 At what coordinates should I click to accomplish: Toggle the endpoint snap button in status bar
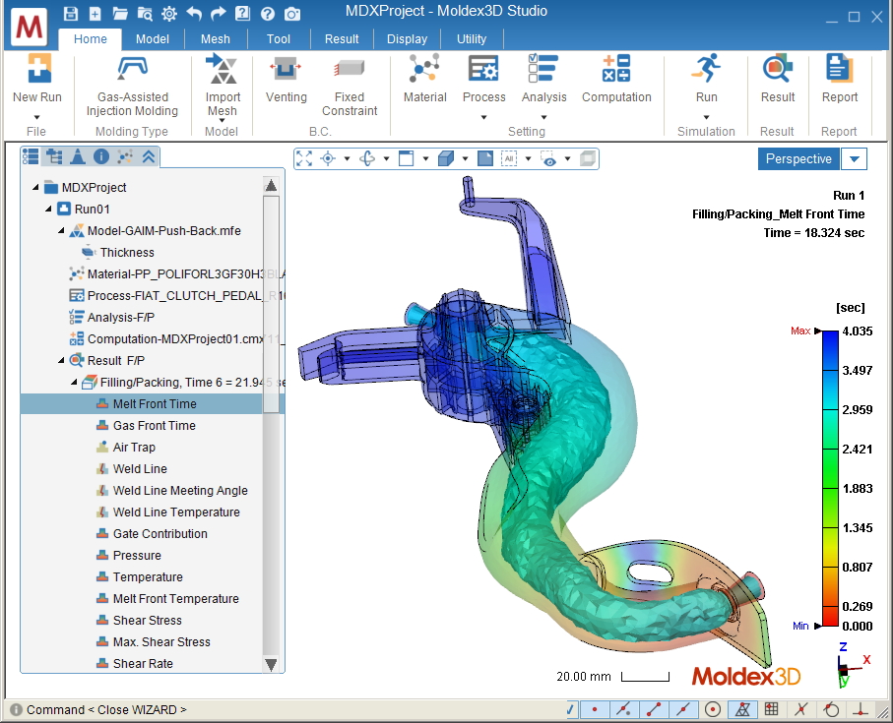653,709
